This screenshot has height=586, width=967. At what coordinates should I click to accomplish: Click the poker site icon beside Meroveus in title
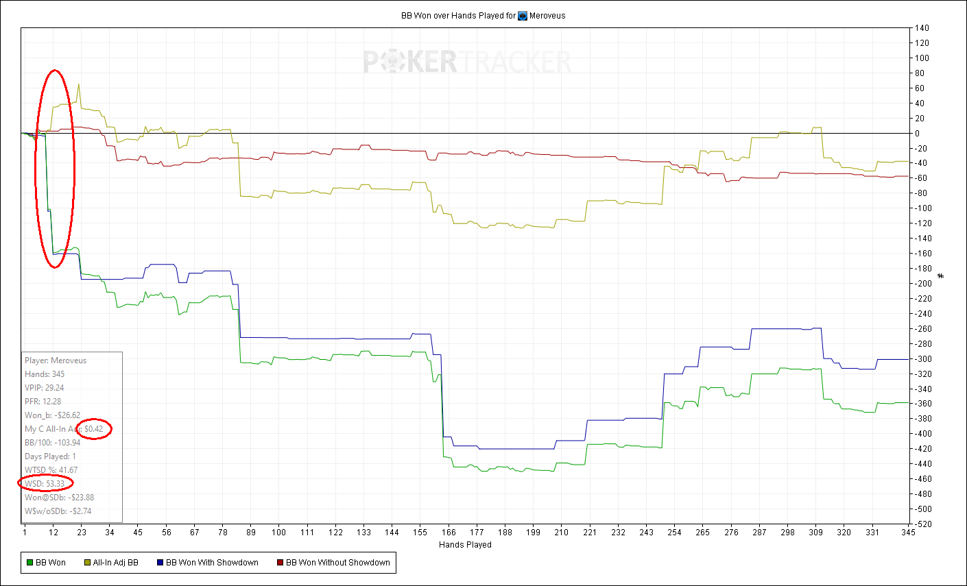click(x=523, y=16)
